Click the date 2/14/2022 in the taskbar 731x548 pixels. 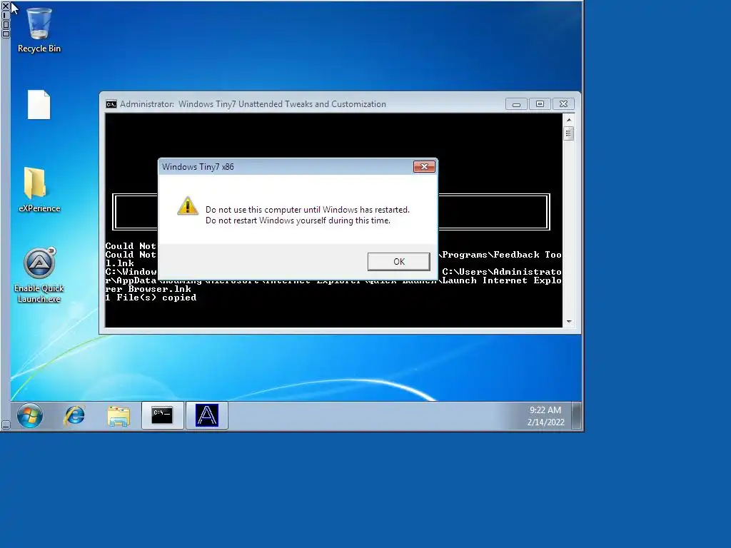coord(546,422)
